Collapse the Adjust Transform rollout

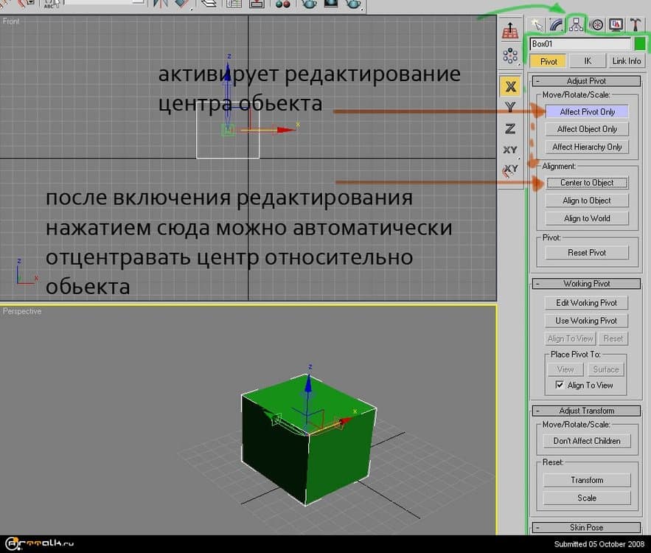tap(537, 411)
